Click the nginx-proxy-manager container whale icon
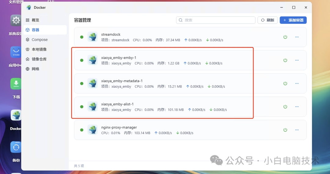 [x=92, y=130]
